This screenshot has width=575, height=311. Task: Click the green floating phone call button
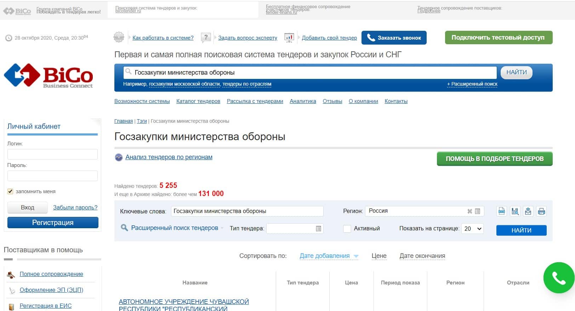click(559, 278)
